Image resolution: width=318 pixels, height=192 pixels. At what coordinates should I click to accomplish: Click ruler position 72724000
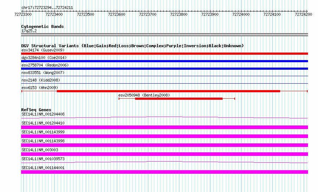coord(241,14)
